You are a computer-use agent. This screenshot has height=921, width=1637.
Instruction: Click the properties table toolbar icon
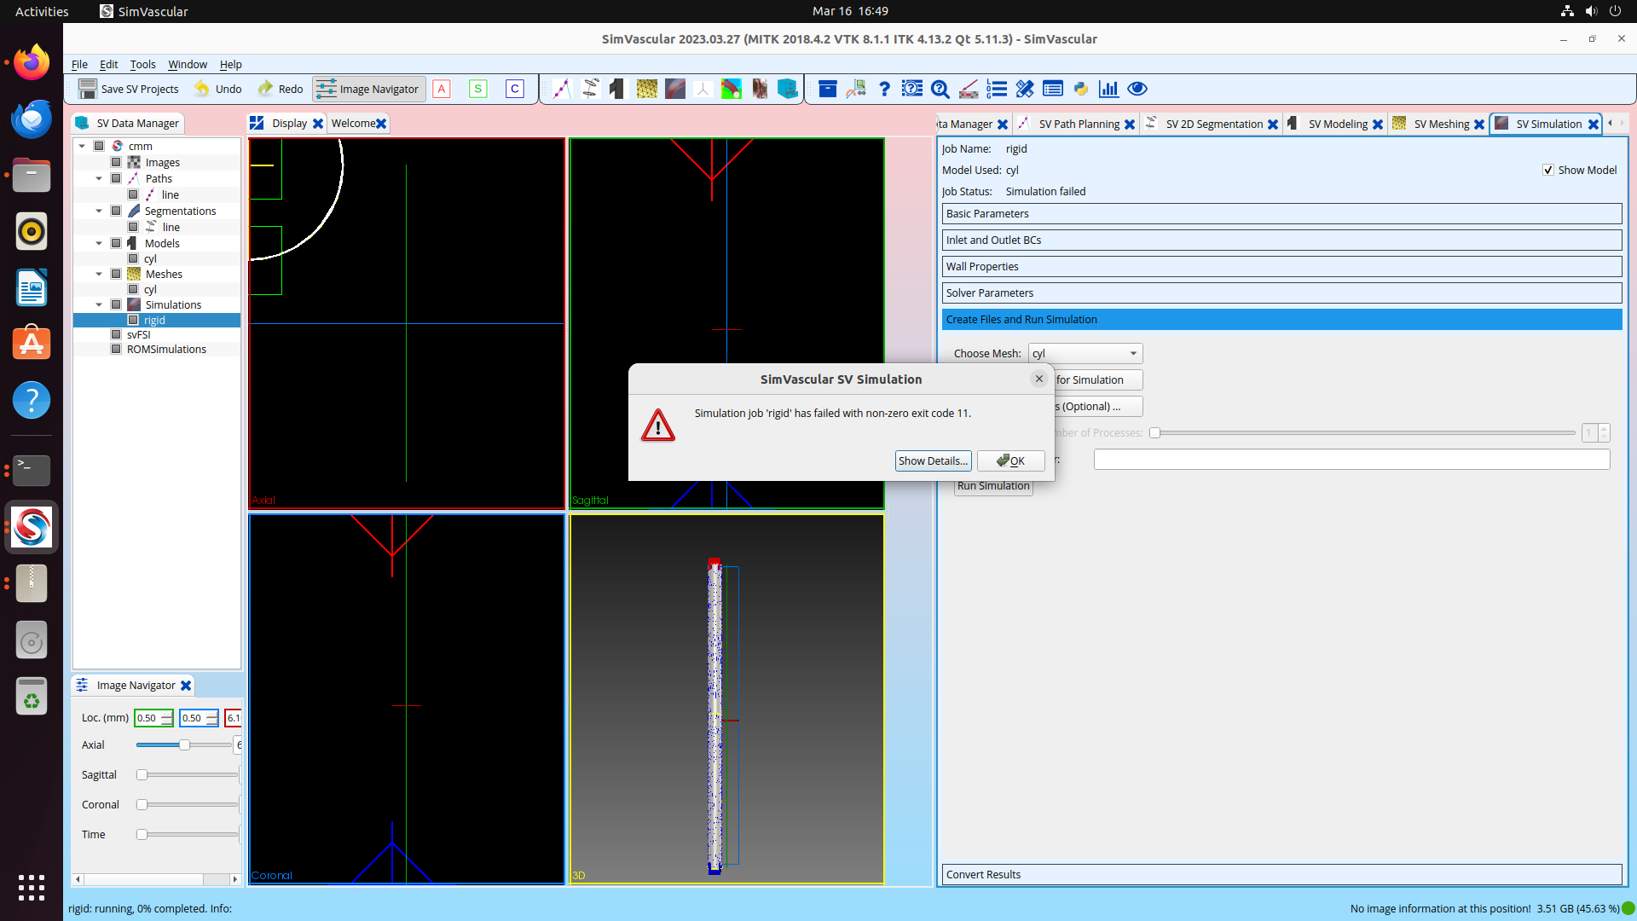click(x=1053, y=89)
